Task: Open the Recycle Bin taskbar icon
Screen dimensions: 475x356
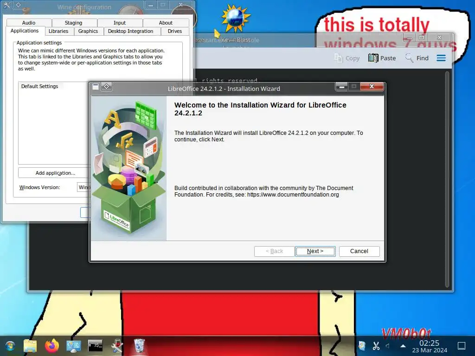Action: (x=139, y=346)
